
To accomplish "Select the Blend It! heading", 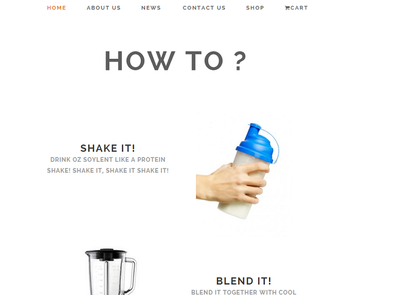I will click(x=244, y=281).
